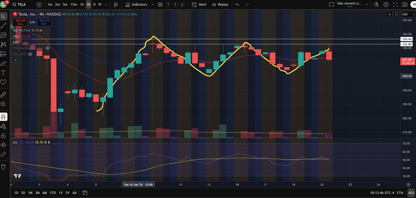Screen dimensions: 416x198
Task: Show hidden TCG MVS indicator
Action: (30, 54)
